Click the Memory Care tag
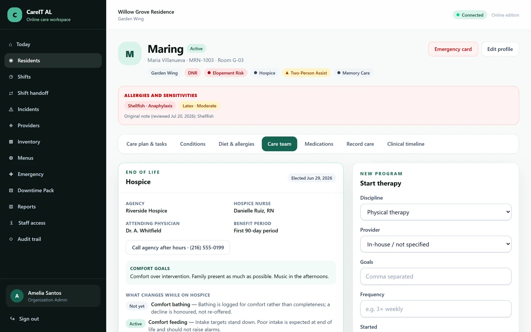Image resolution: width=531 pixels, height=332 pixels. coord(353,73)
